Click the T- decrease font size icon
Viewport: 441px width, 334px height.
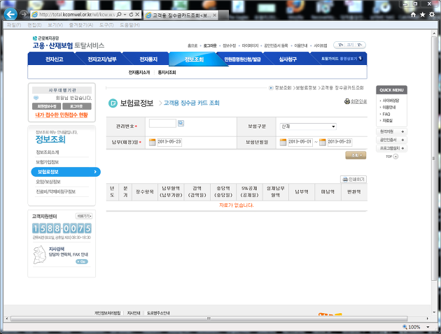[359, 45]
